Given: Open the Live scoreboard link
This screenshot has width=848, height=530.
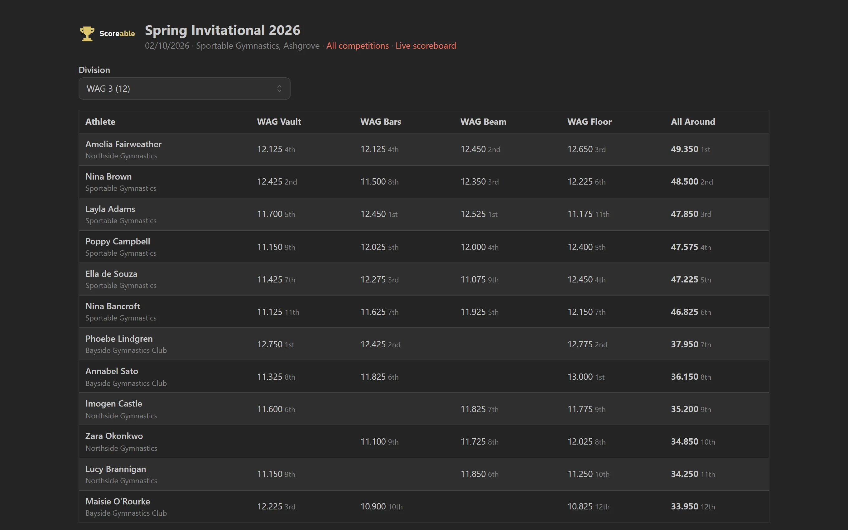Looking at the screenshot, I should pyautogui.click(x=426, y=46).
